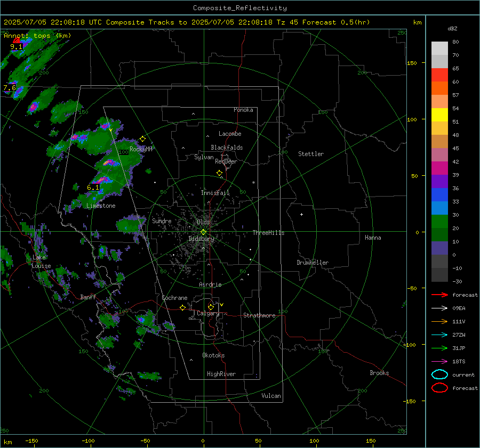Click the yellow diamond marker below Cochrane
Image resolution: width=480 pixels, height=448 pixels.
click(x=182, y=308)
